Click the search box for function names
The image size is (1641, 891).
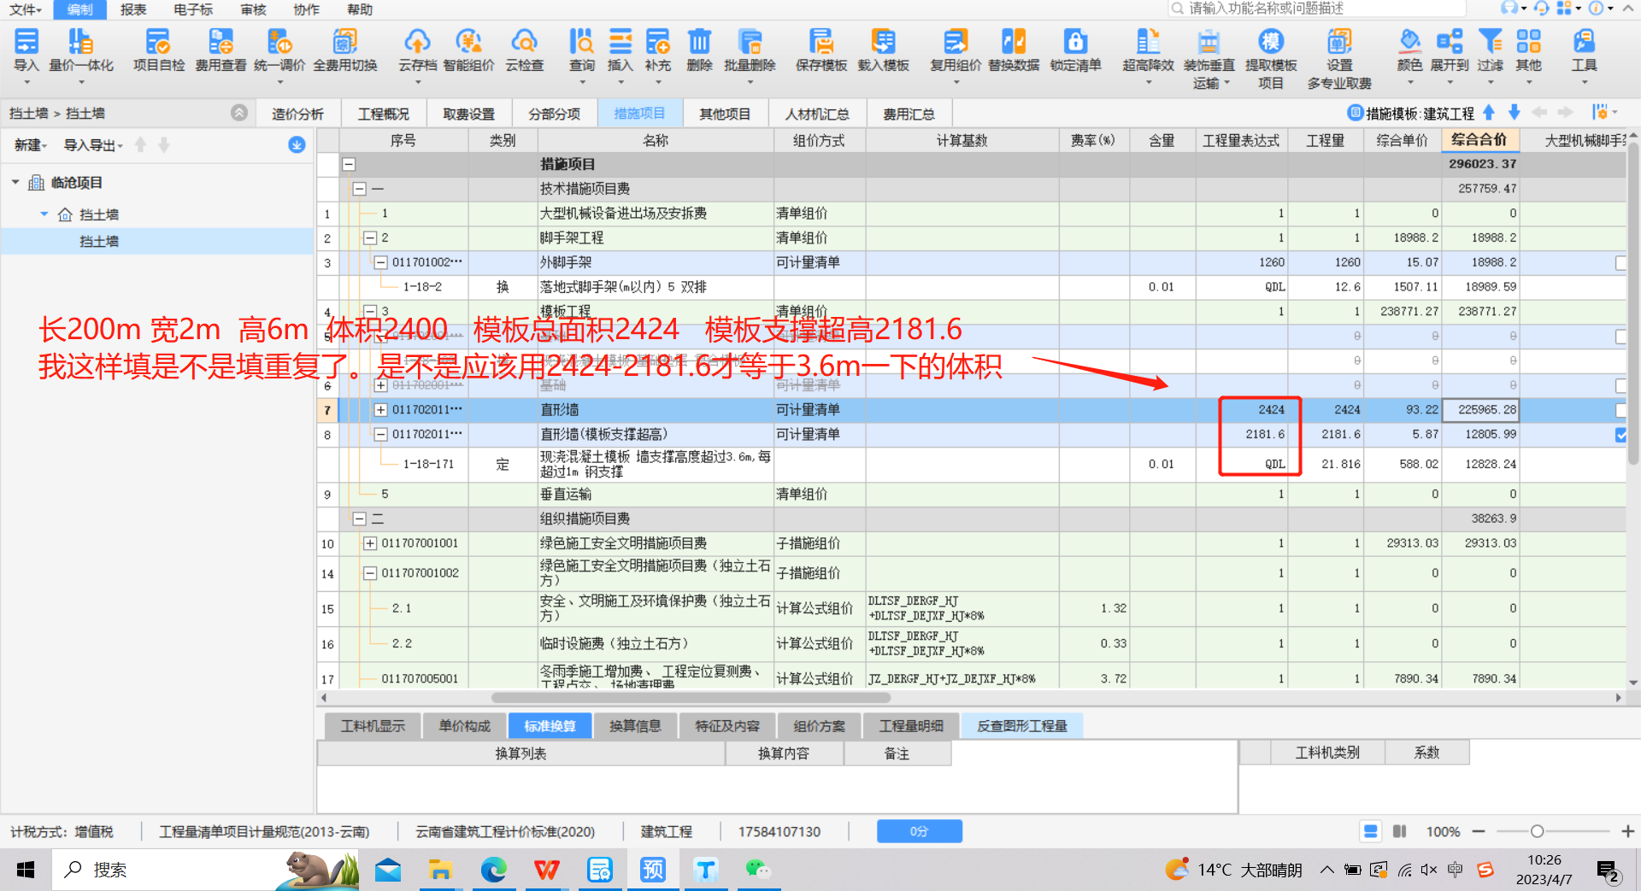1317,9
